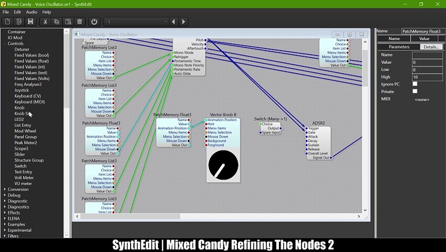Viewport: 446px width, 252px height.
Task: Expand the Diagnostics category
Action: click(5, 207)
